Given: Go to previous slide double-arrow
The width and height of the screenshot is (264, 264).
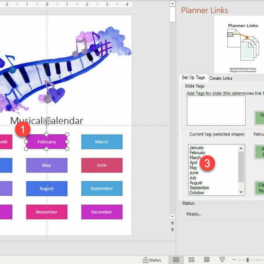Looking at the screenshot, I should tap(172, 224).
